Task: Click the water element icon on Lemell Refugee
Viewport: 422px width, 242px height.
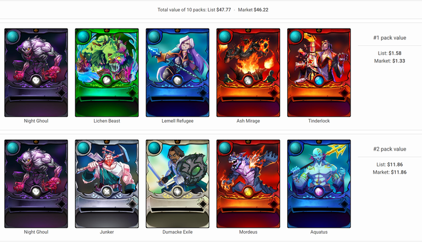Action: (177, 80)
